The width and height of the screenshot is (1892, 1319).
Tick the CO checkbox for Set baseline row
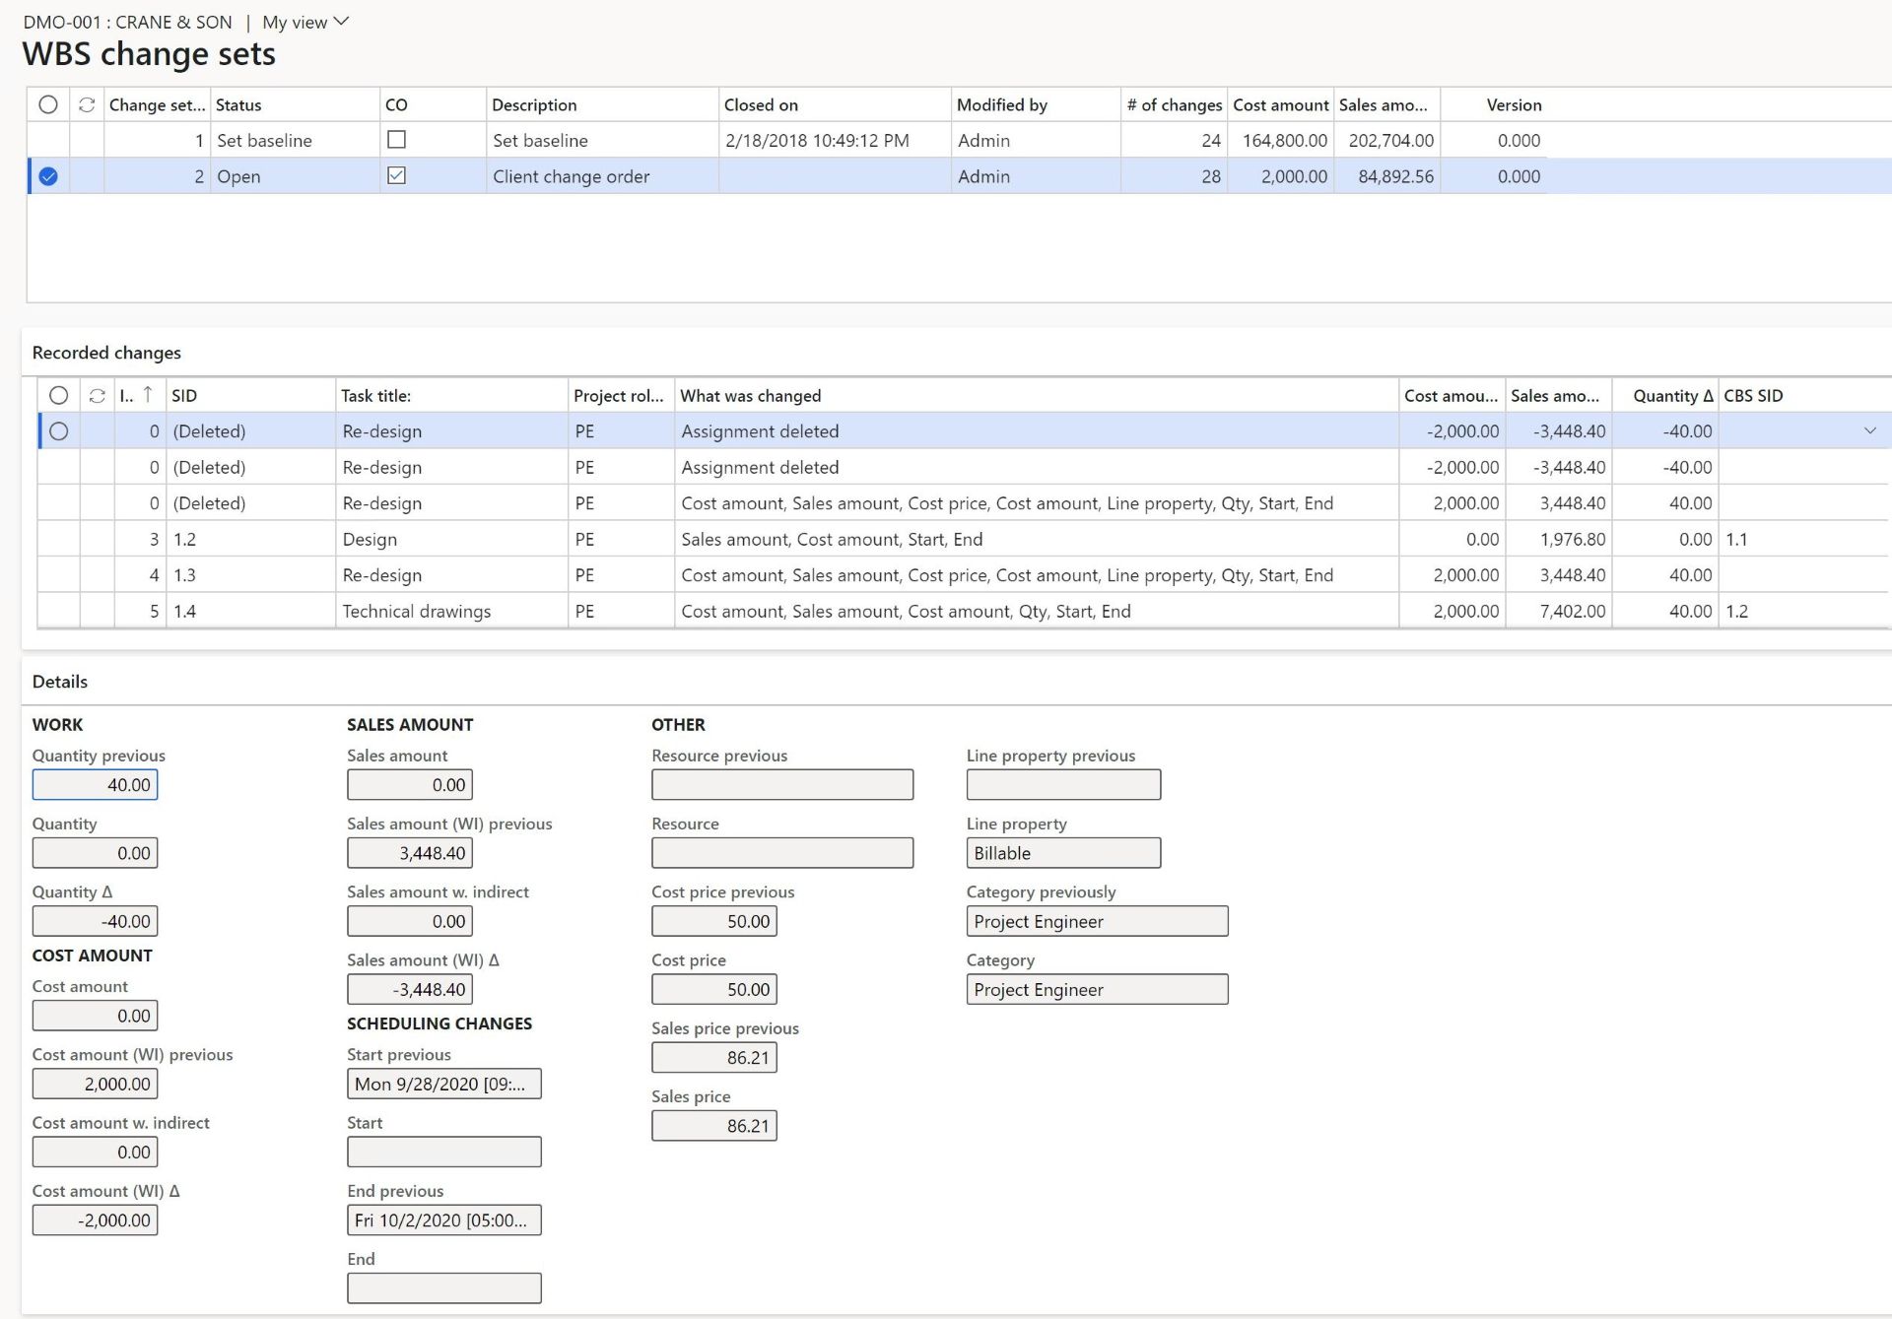396,140
